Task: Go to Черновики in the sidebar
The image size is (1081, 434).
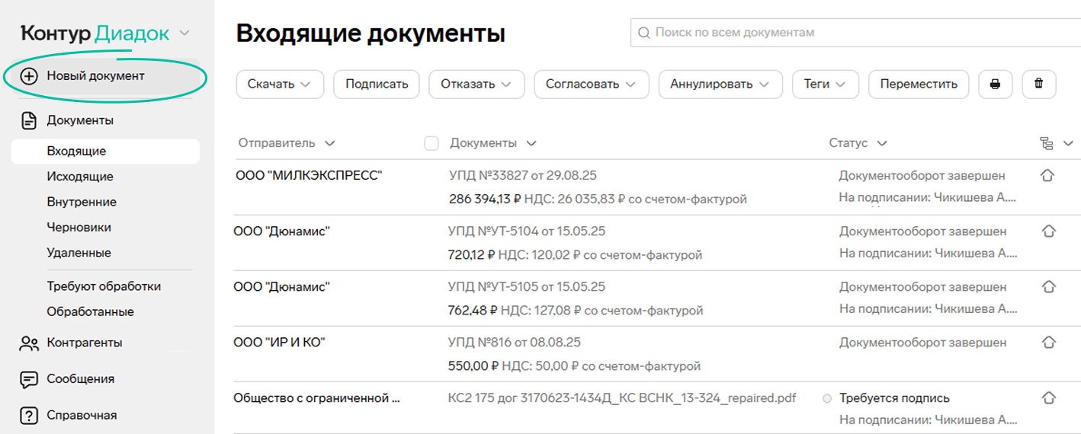Action: tap(79, 227)
